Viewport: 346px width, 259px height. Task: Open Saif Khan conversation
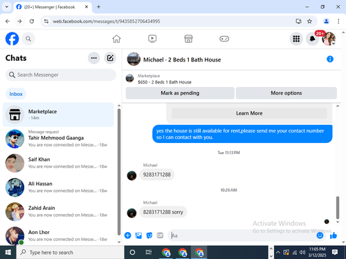tap(58, 163)
